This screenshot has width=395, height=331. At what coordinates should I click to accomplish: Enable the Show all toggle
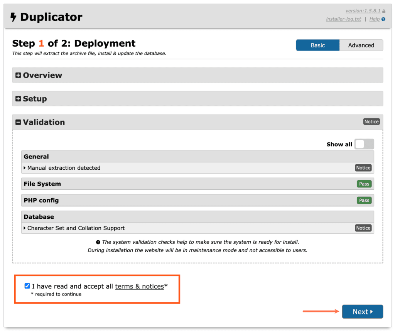364,144
